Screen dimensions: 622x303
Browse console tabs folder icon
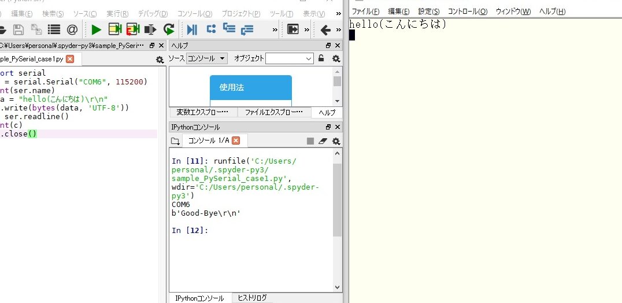click(x=175, y=141)
